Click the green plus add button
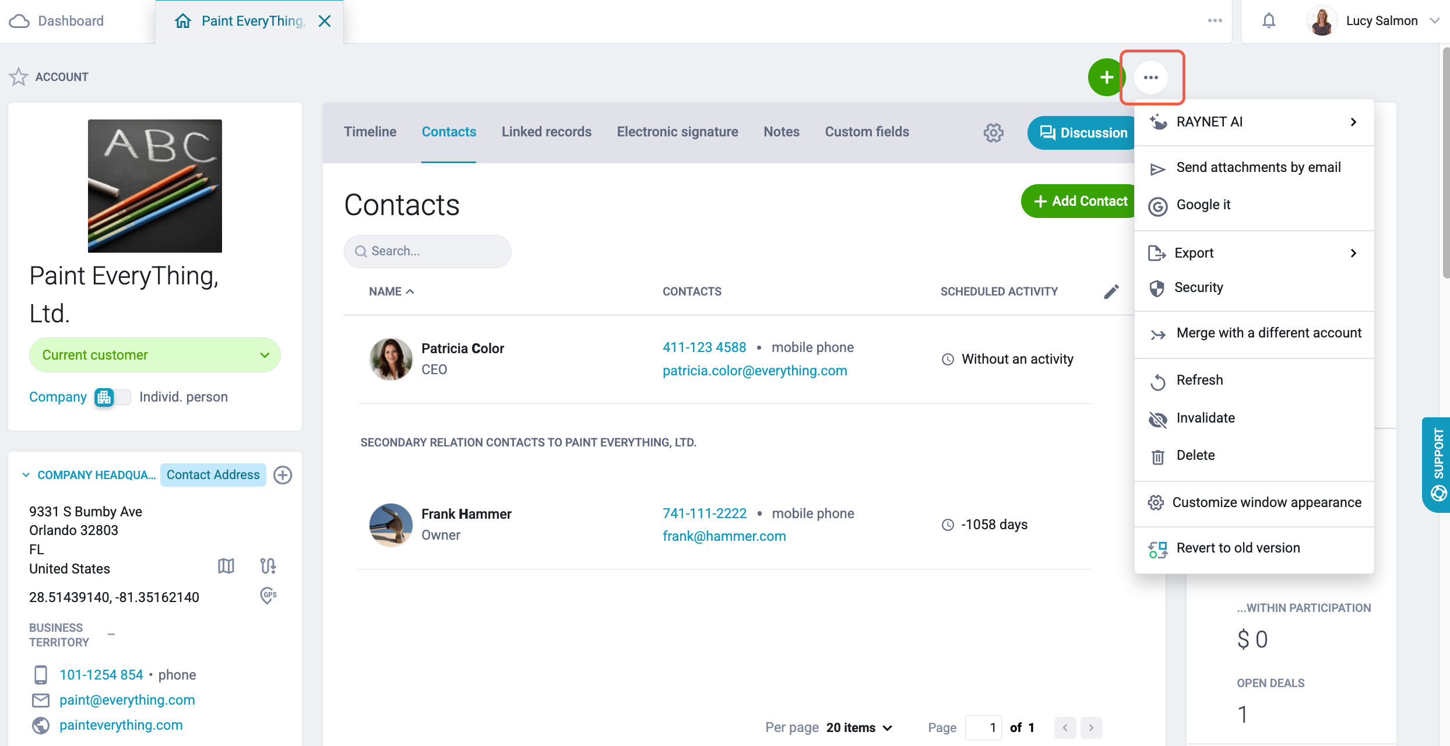The image size is (1450, 746). point(1106,78)
